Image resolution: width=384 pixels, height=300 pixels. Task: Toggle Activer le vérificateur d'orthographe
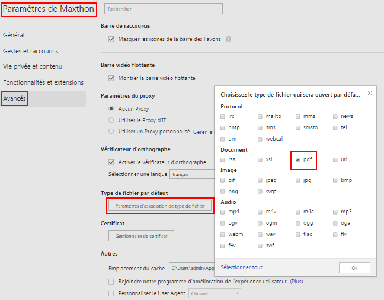point(111,162)
